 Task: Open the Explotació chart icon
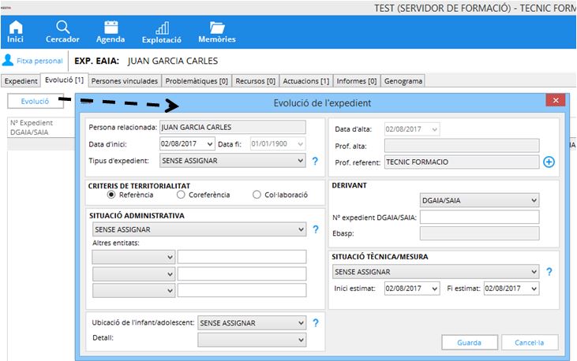pyautogui.click(x=161, y=28)
